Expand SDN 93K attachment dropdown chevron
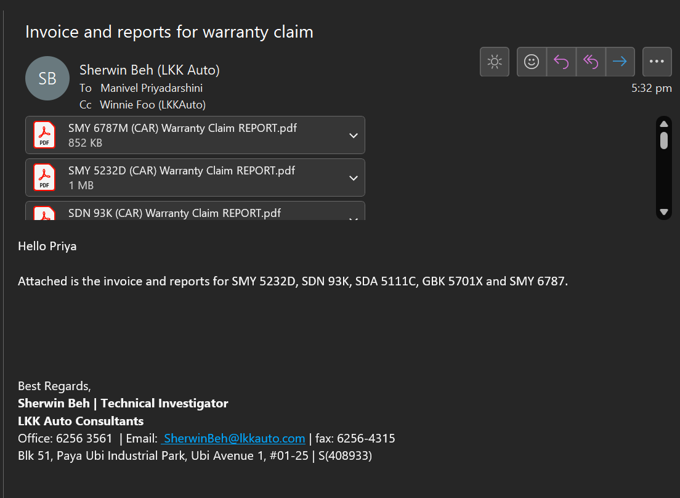 click(354, 218)
